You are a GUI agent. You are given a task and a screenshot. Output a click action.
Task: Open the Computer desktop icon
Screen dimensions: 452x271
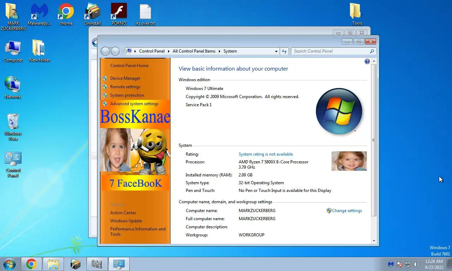click(x=13, y=52)
